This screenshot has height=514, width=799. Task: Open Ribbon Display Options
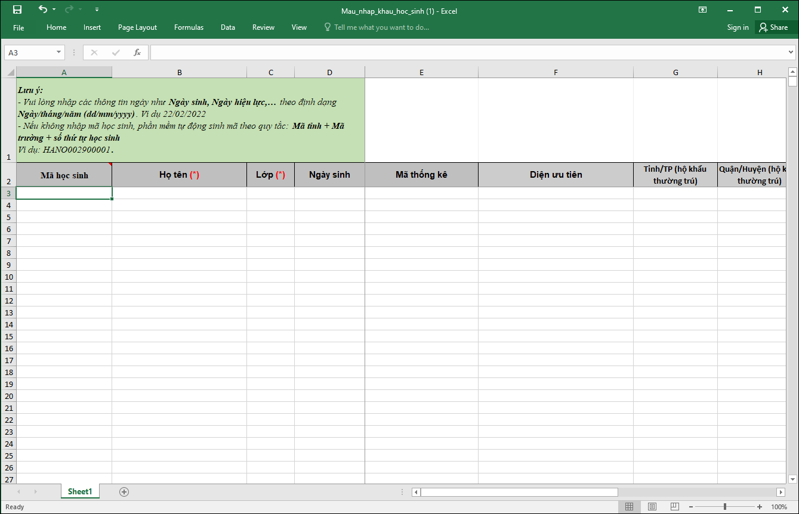point(703,10)
